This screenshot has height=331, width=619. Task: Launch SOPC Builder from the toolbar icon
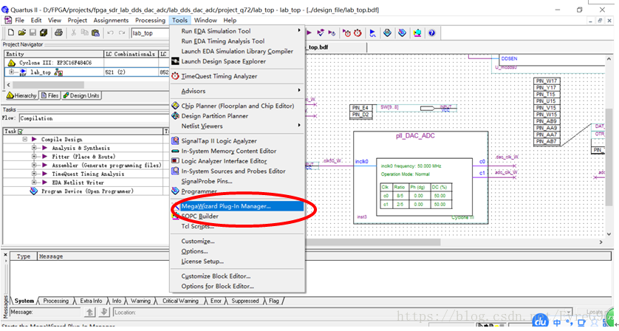pos(417,33)
